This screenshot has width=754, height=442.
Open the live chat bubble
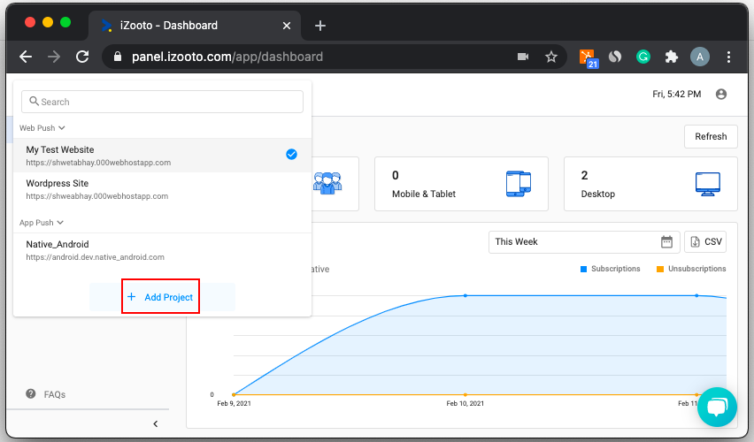point(717,407)
